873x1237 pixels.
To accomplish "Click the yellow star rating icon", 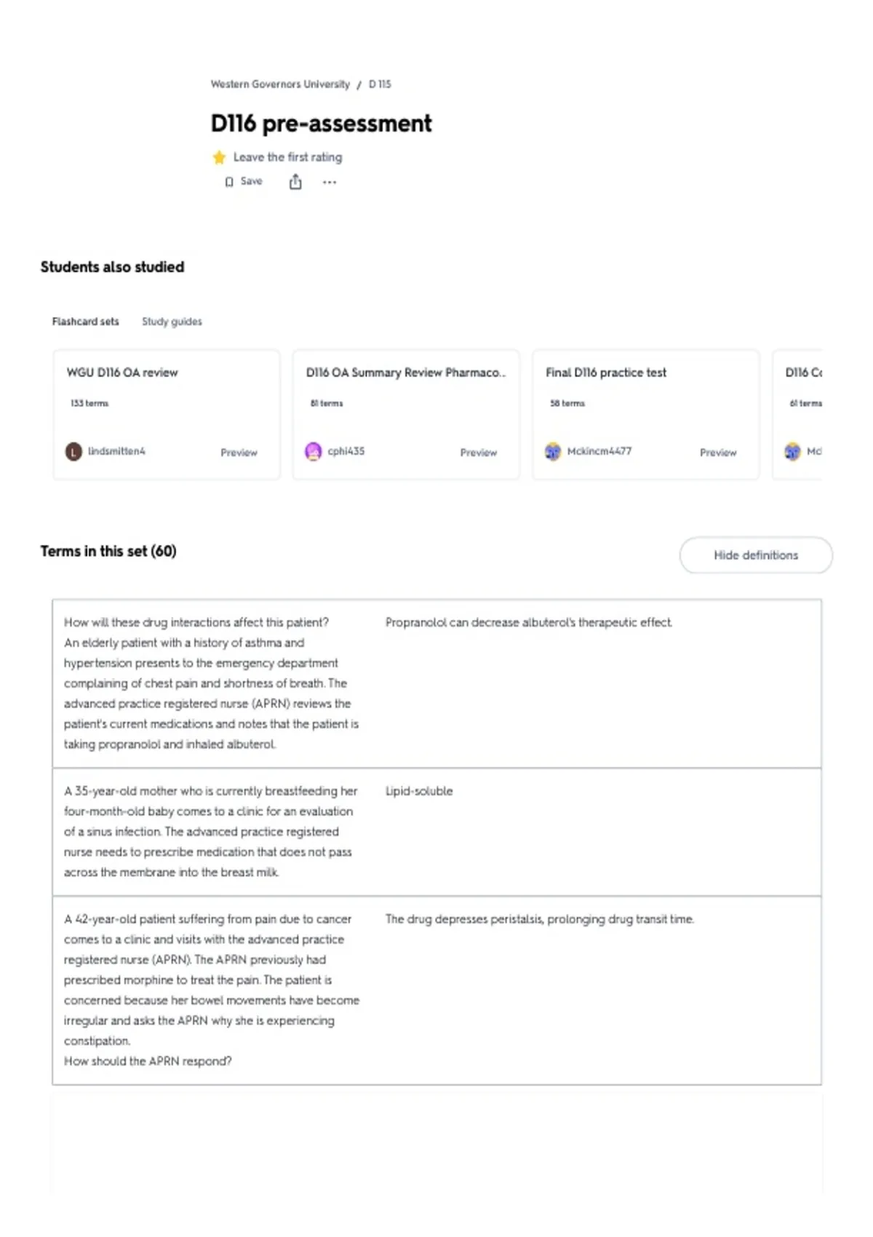I will [x=219, y=157].
